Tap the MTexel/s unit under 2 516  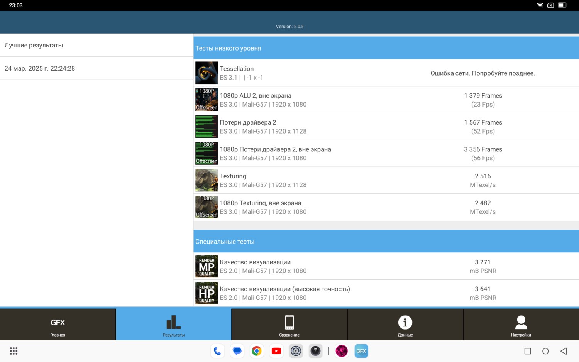tap(483, 185)
